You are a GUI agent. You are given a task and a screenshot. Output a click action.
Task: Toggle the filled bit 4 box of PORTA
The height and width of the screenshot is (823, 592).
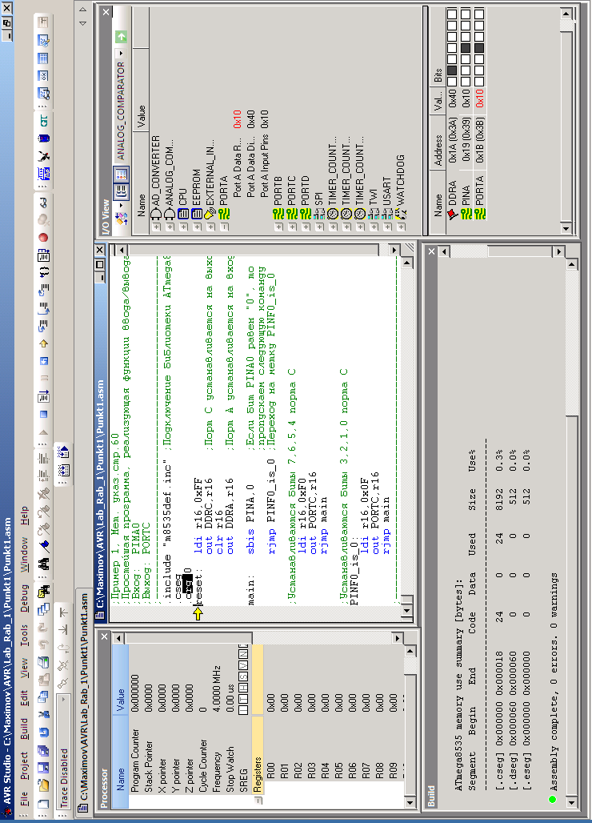pyautogui.click(x=479, y=48)
